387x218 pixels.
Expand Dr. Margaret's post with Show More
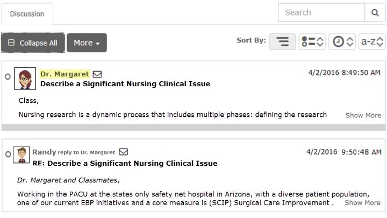click(x=363, y=115)
